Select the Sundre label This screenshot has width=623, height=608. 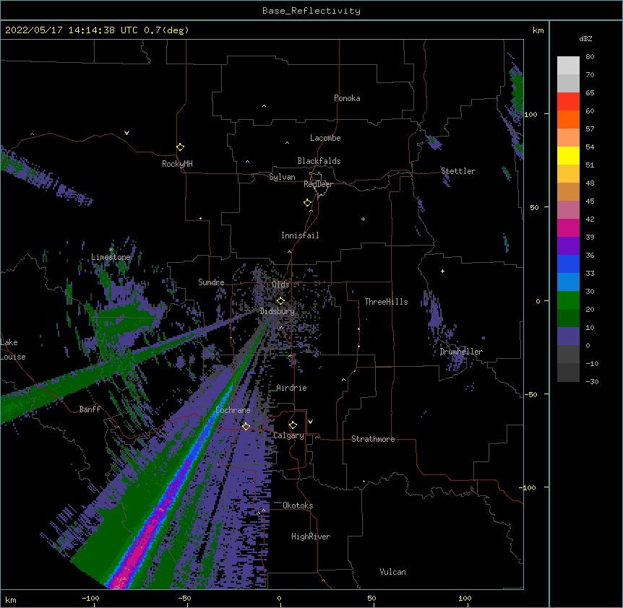[211, 282]
